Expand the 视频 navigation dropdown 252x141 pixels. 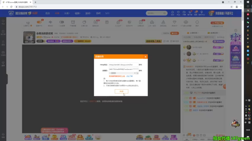(77, 13)
